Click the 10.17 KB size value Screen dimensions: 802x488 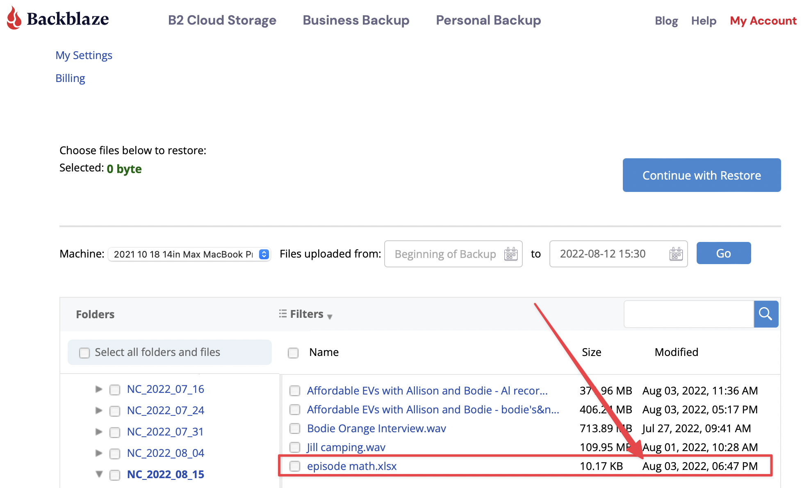coord(601,466)
